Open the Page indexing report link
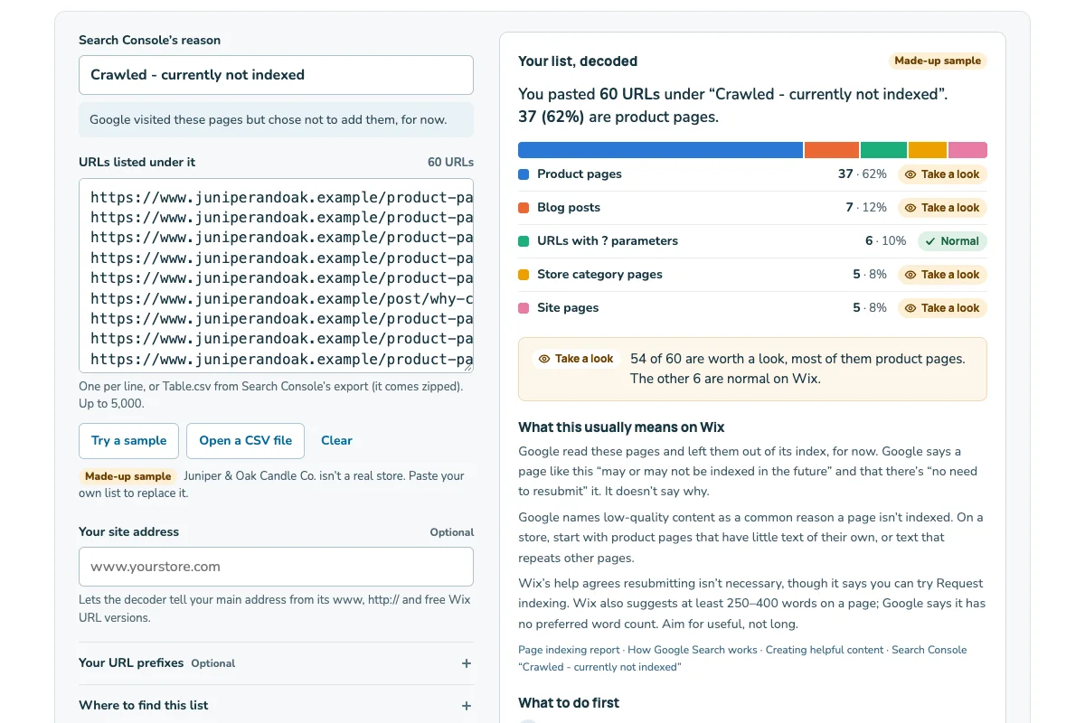The image size is (1085, 723). [569, 650]
